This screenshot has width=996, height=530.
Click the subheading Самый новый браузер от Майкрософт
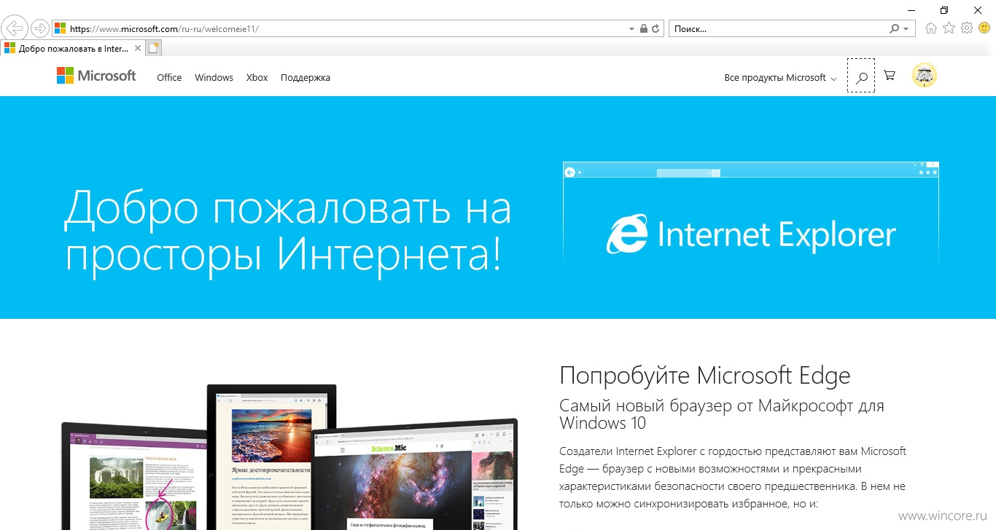[x=722, y=414]
